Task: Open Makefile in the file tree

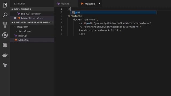Action: pyautogui.click(x=32, y=40)
